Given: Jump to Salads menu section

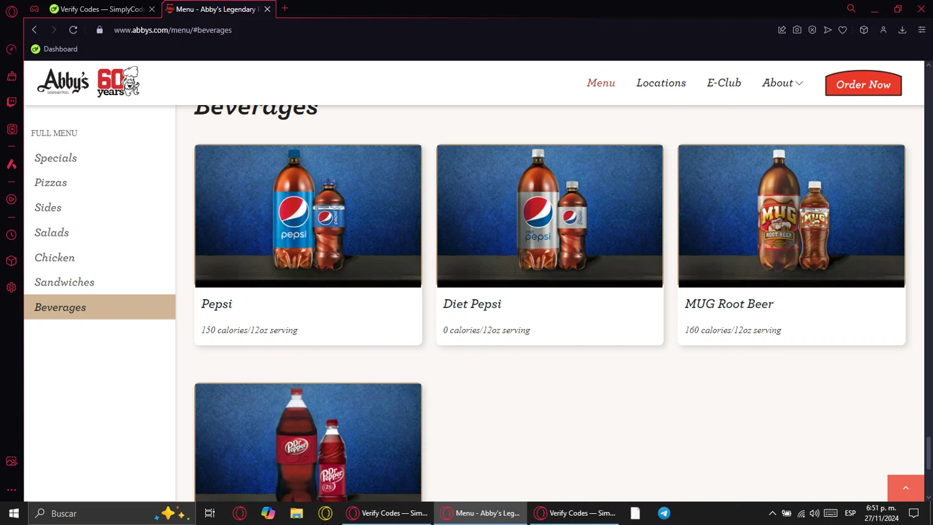Looking at the screenshot, I should click(52, 233).
